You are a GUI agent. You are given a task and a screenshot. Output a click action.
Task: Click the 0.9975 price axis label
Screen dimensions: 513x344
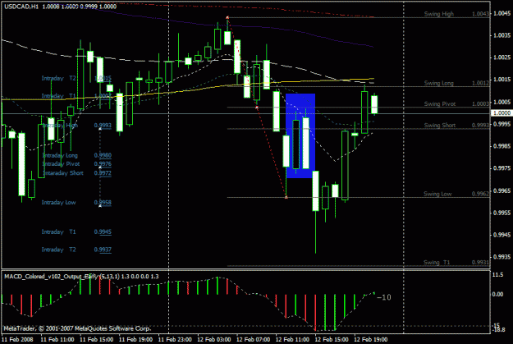[x=502, y=168]
